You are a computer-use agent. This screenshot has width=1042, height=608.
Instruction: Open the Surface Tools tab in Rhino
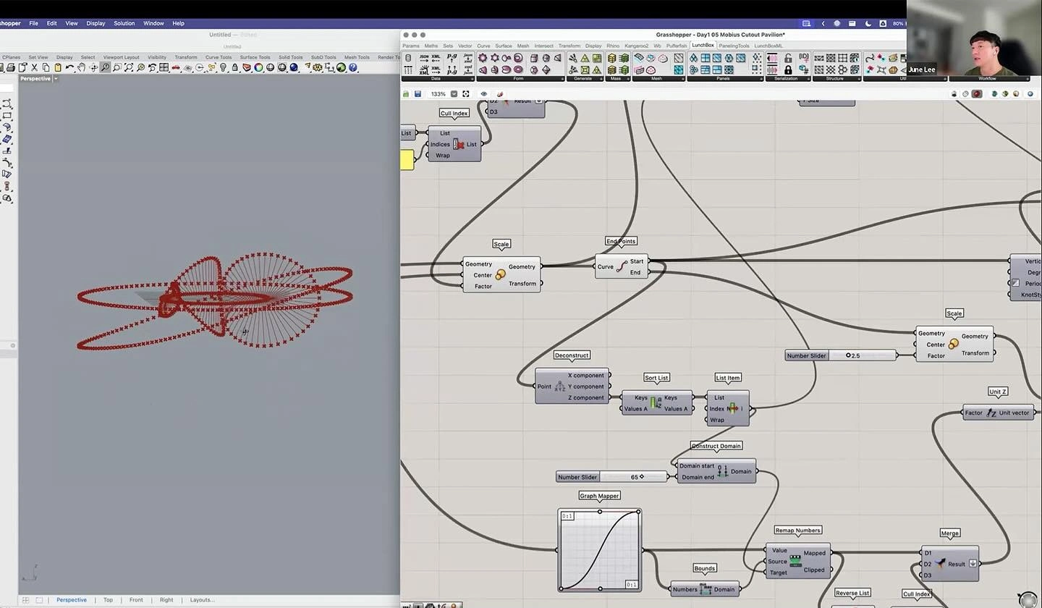tap(255, 57)
